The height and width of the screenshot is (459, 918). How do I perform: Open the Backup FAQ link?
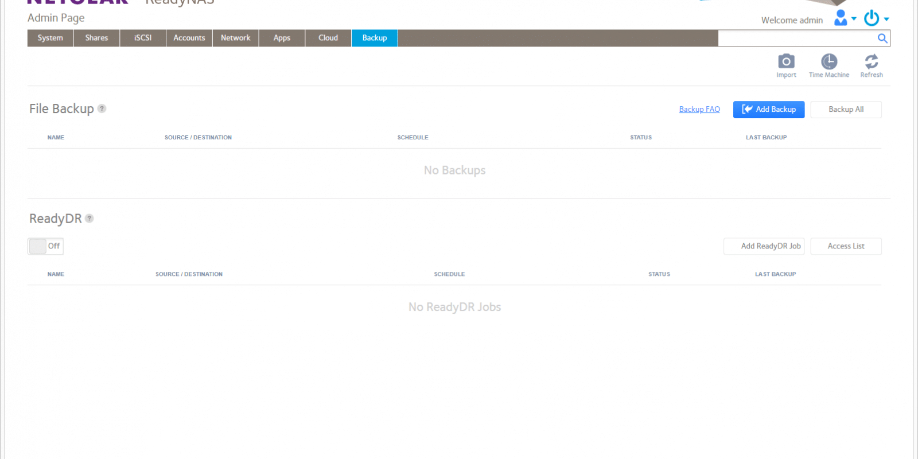[x=699, y=110]
